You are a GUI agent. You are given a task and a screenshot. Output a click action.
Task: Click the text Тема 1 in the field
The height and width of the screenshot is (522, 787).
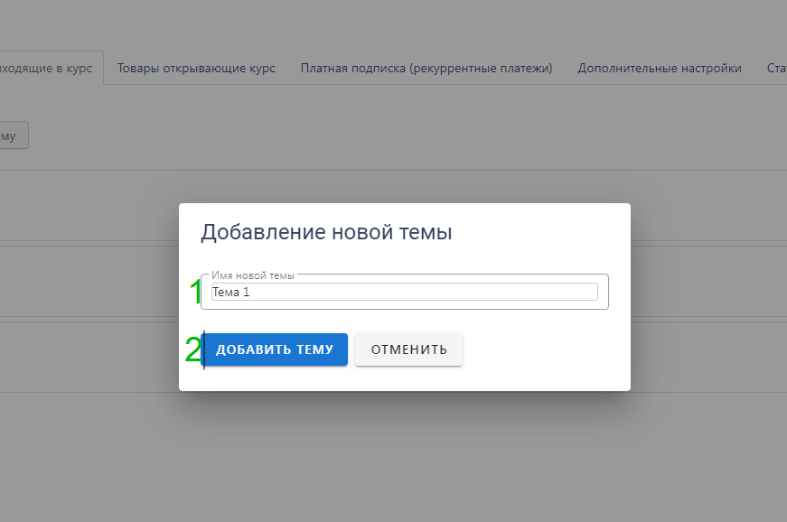[x=230, y=293]
